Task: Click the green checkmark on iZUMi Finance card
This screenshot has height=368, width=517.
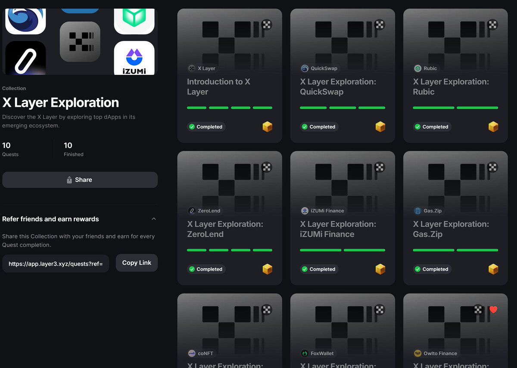Action: click(305, 269)
